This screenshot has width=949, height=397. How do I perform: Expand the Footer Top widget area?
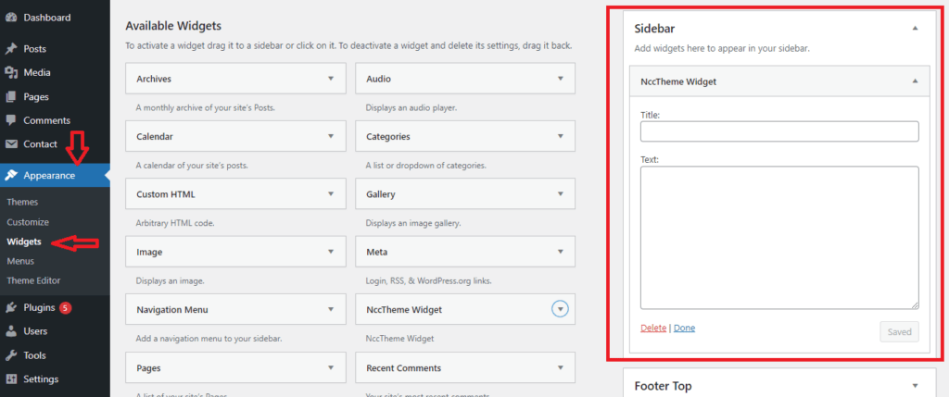coord(915,386)
